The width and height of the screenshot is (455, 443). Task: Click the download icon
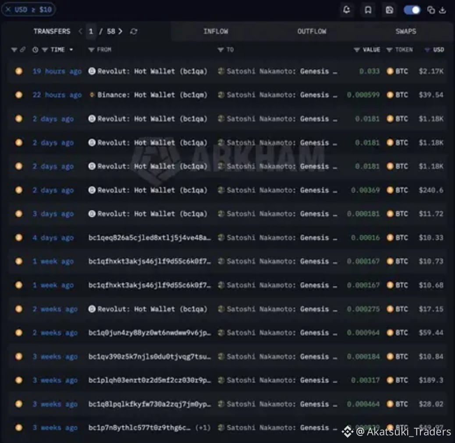[x=443, y=10]
